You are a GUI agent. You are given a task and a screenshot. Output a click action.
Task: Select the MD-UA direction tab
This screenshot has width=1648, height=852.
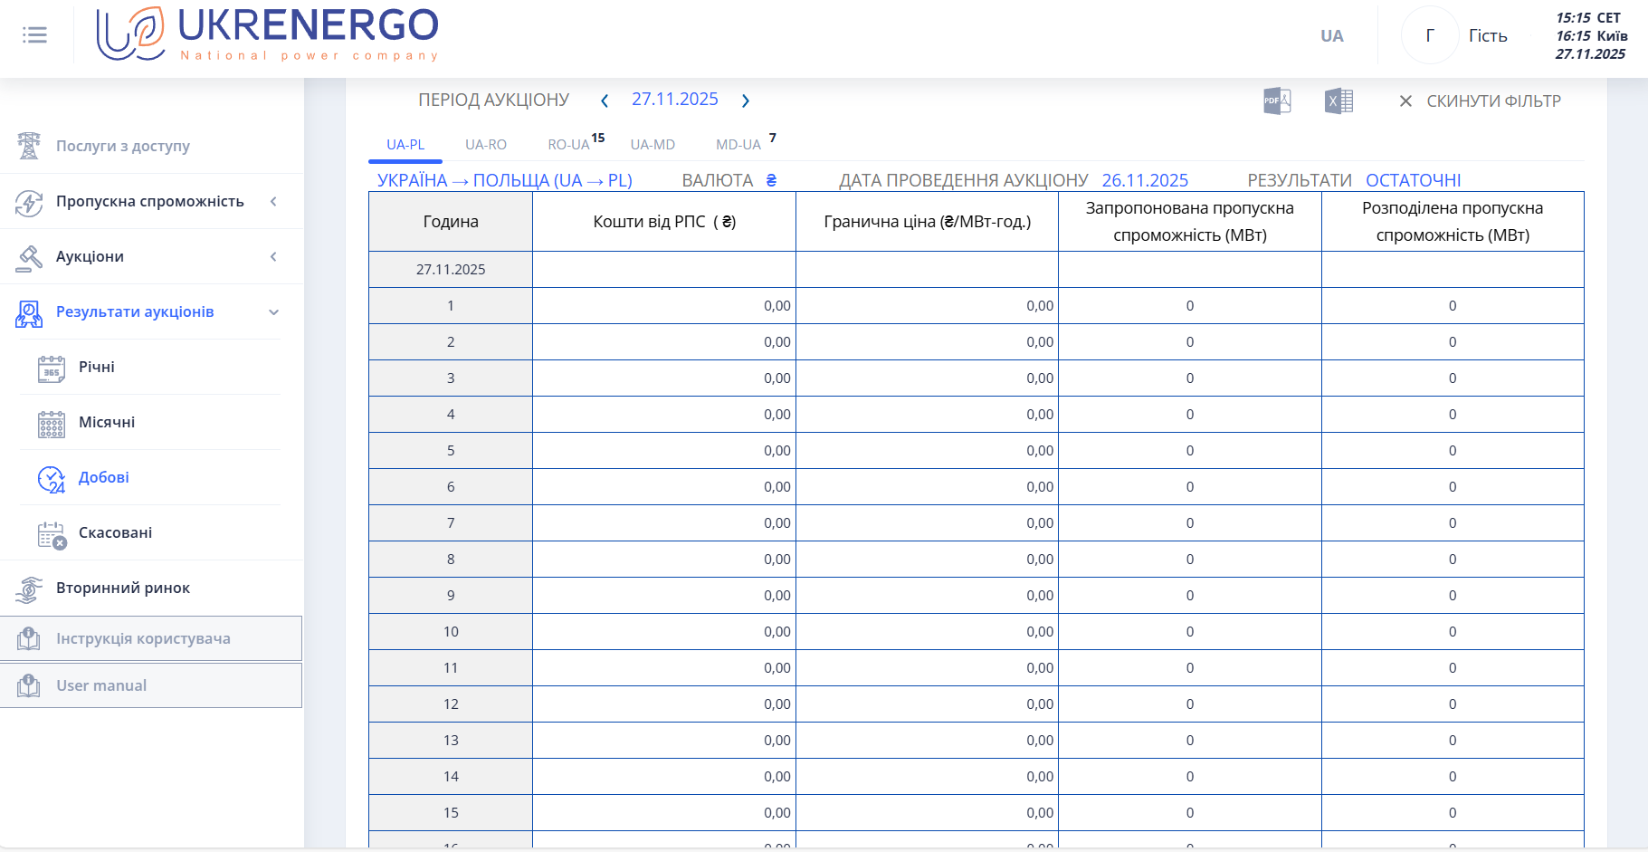(x=738, y=145)
